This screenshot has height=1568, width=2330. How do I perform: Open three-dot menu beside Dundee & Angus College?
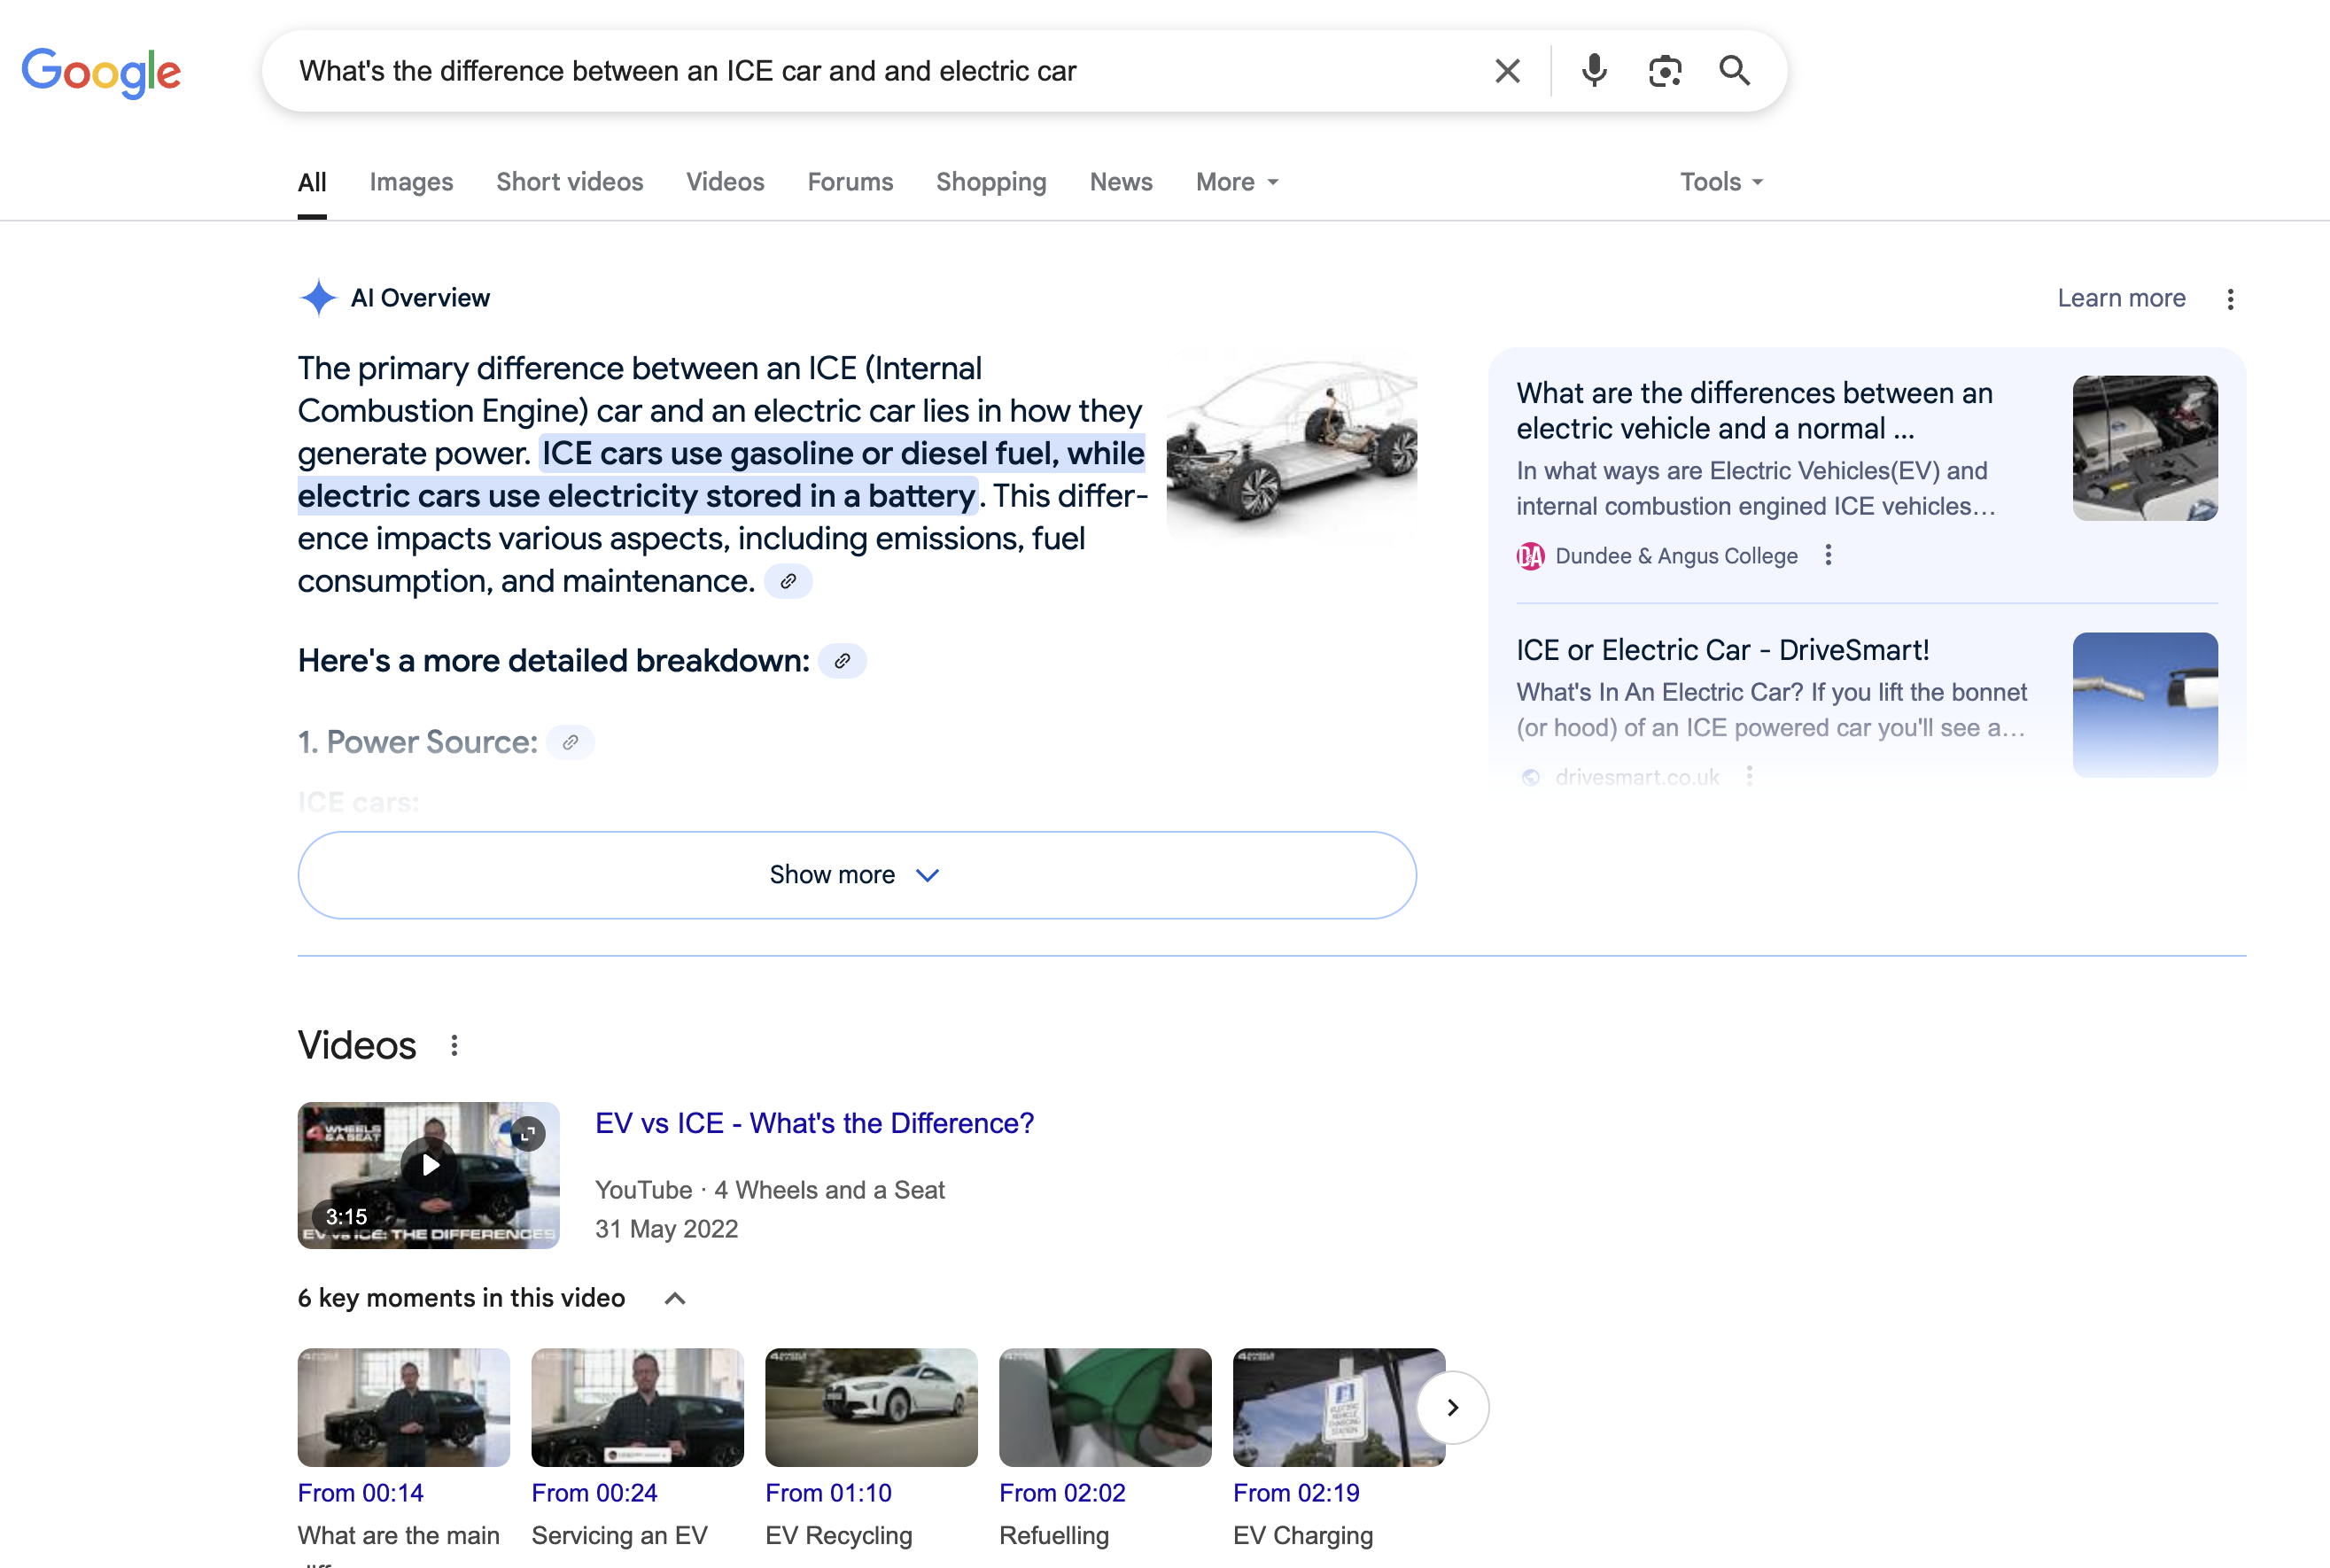coord(1828,555)
